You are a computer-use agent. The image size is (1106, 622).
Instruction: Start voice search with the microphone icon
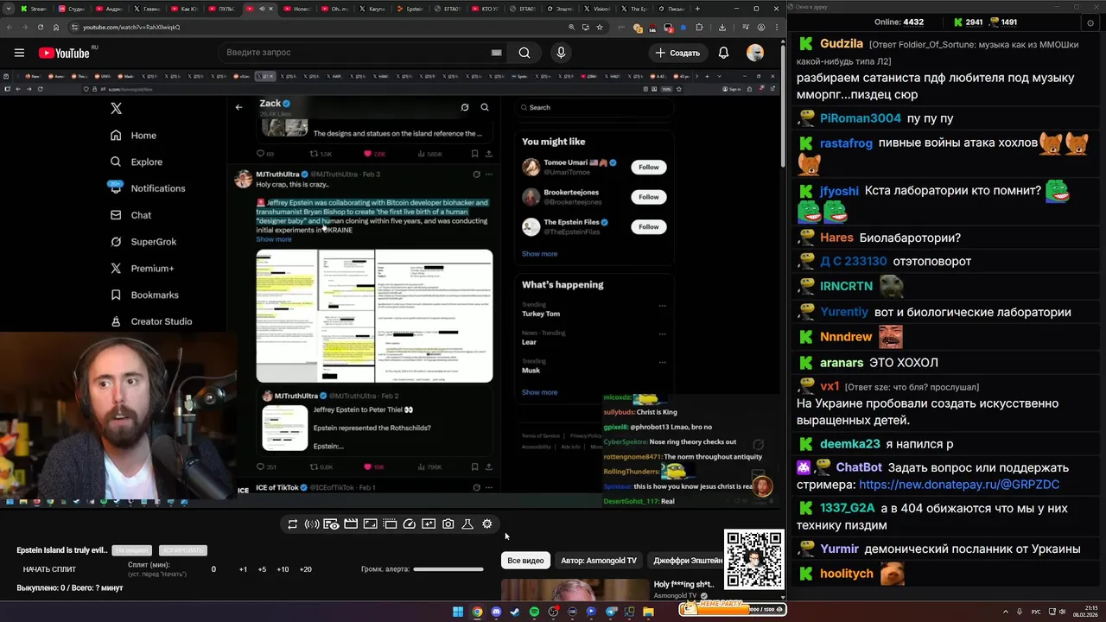[x=561, y=53]
